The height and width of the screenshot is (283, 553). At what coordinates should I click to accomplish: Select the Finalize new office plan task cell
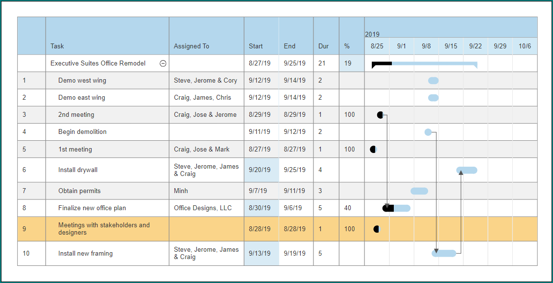coord(107,208)
